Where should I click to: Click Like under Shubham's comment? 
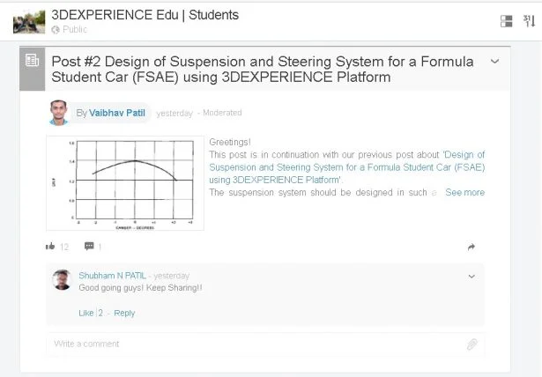click(x=85, y=313)
